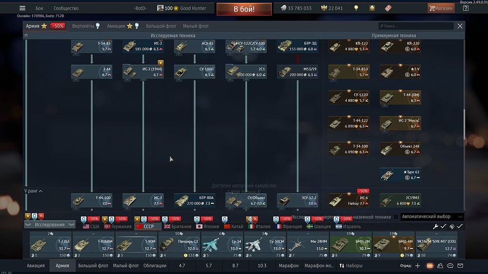Screen dimensions: 488x274
Task: Add squad member with plus icon
Action: point(417,266)
